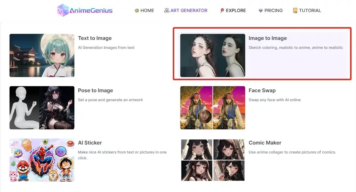The height and width of the screenshot is (192, 356).
Task: Click the Text to Image anime girl thumbnail
Action: pos(42,55)
